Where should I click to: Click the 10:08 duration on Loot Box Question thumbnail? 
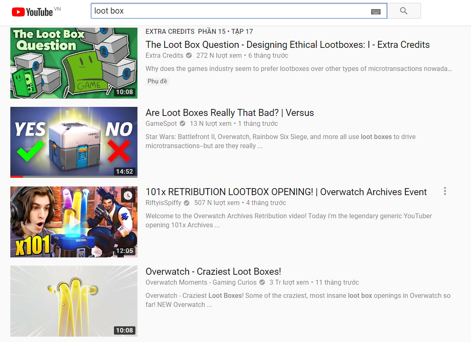pos(124,92)
